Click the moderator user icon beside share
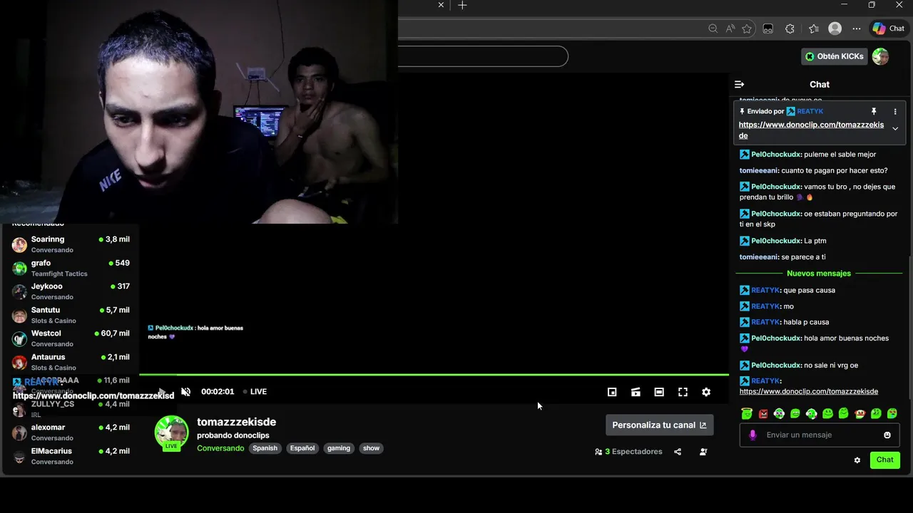 coord(703,452)
